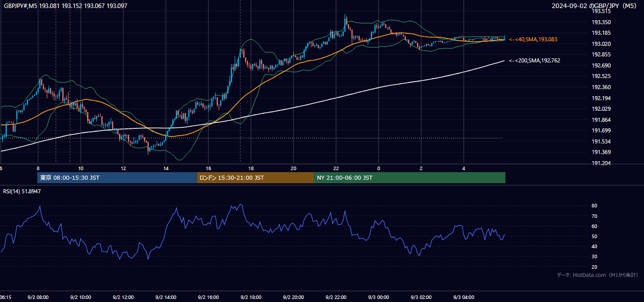This screenshot has width=644, height=302.
Task: Click hour label 20 above the session bars
Action: 293,168
